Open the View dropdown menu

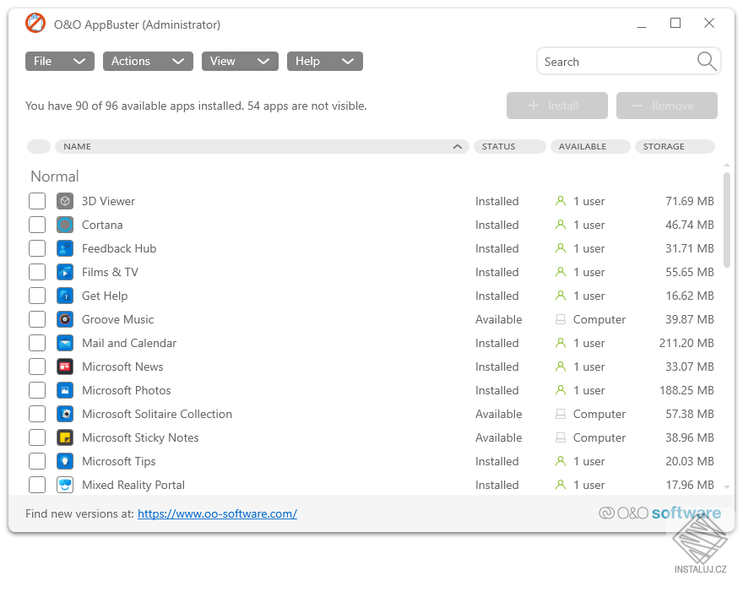(x=240, y=61)
